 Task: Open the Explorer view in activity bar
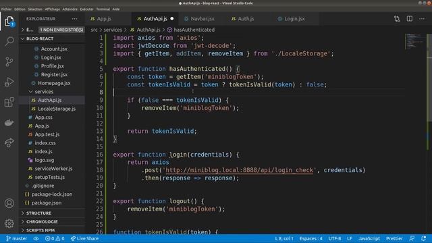[9, 21]
